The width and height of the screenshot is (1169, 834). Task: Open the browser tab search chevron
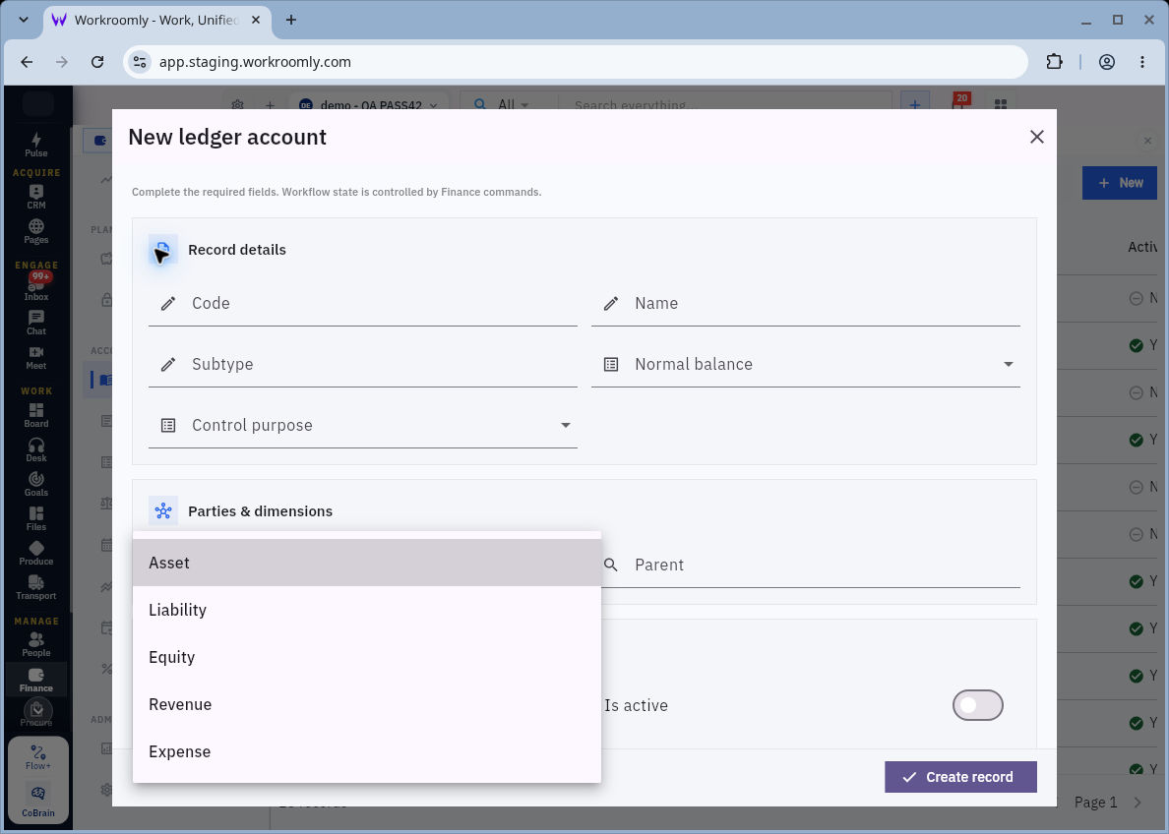tap(24, 20)
